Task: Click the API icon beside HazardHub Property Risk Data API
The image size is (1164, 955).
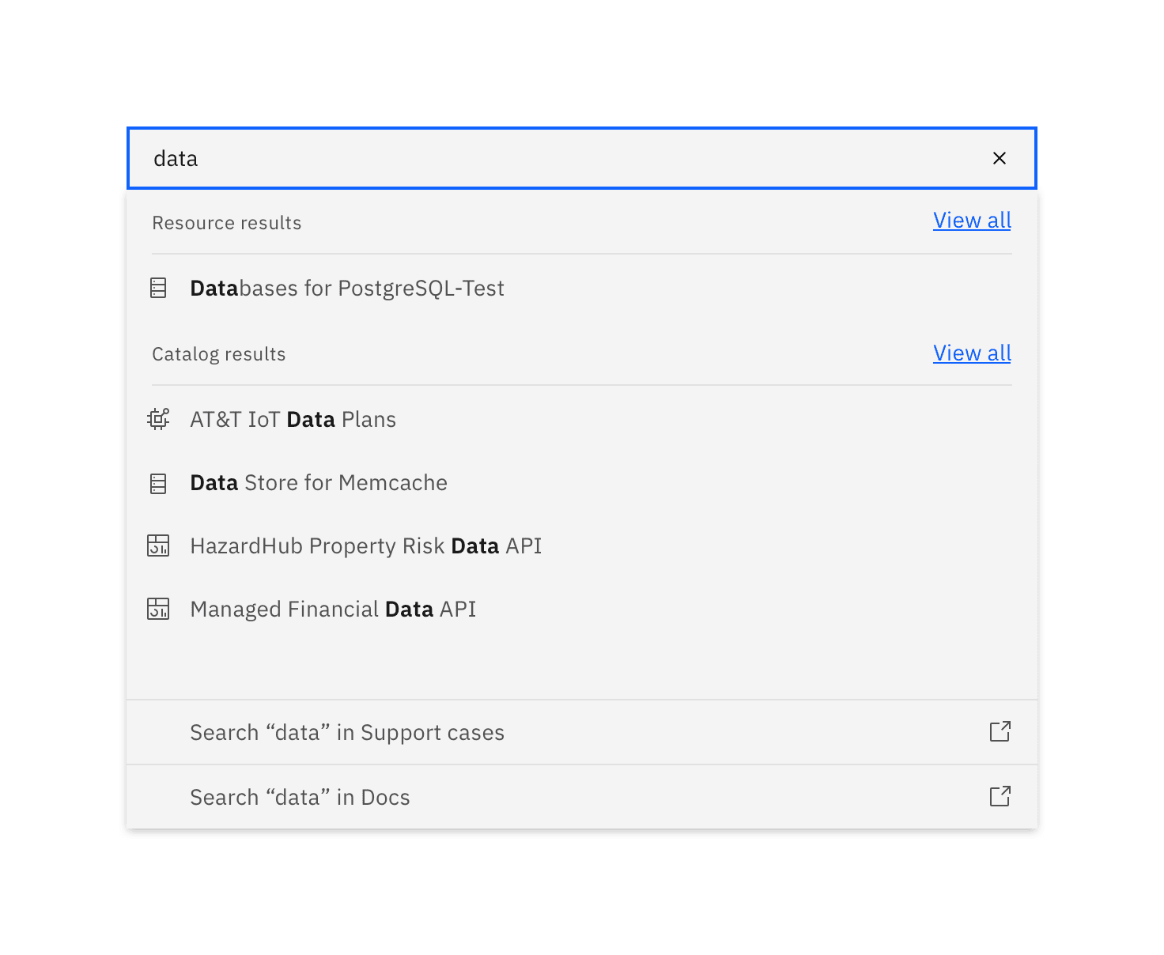Action: click(x=158, y=545)
